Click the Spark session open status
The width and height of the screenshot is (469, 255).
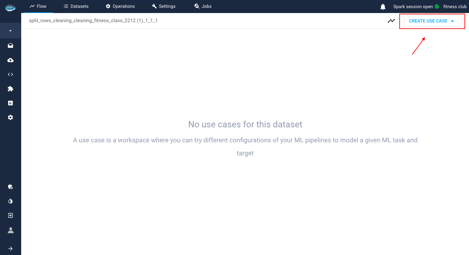click(416, 7)
